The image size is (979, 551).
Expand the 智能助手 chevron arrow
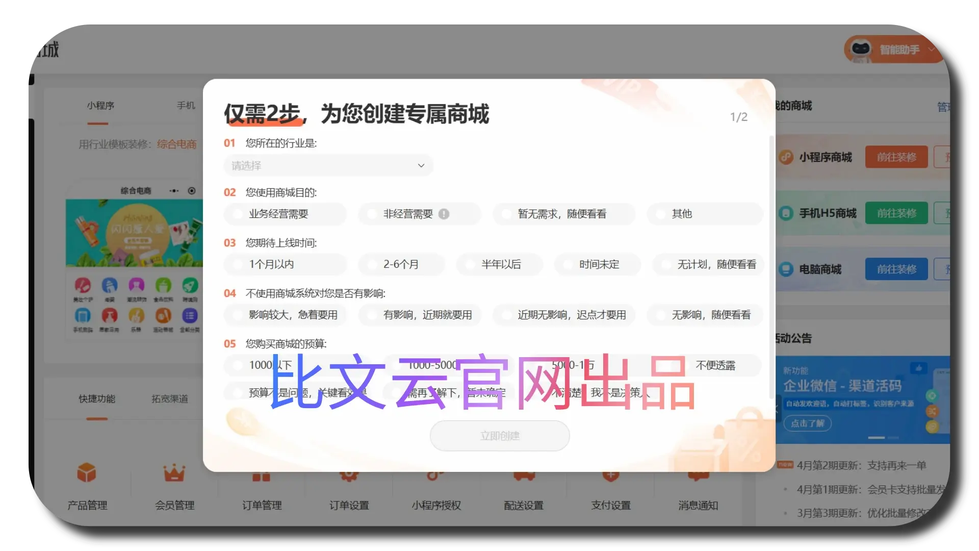coord(932,49)
